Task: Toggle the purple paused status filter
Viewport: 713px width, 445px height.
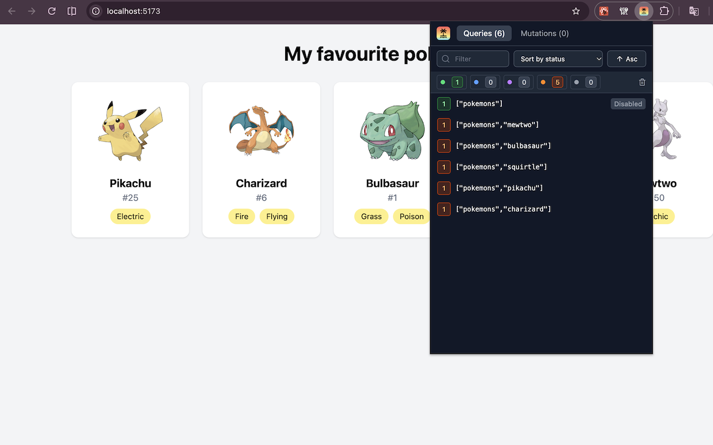Action: coord(518,82)
